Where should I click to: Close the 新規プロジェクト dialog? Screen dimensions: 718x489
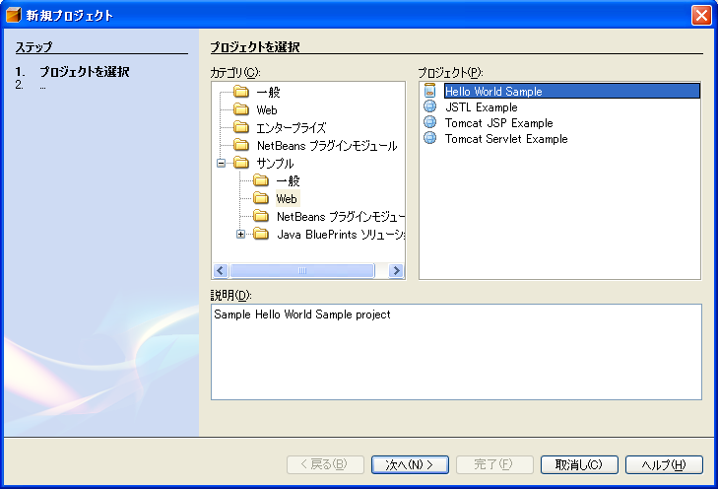[x=701, y=15]
